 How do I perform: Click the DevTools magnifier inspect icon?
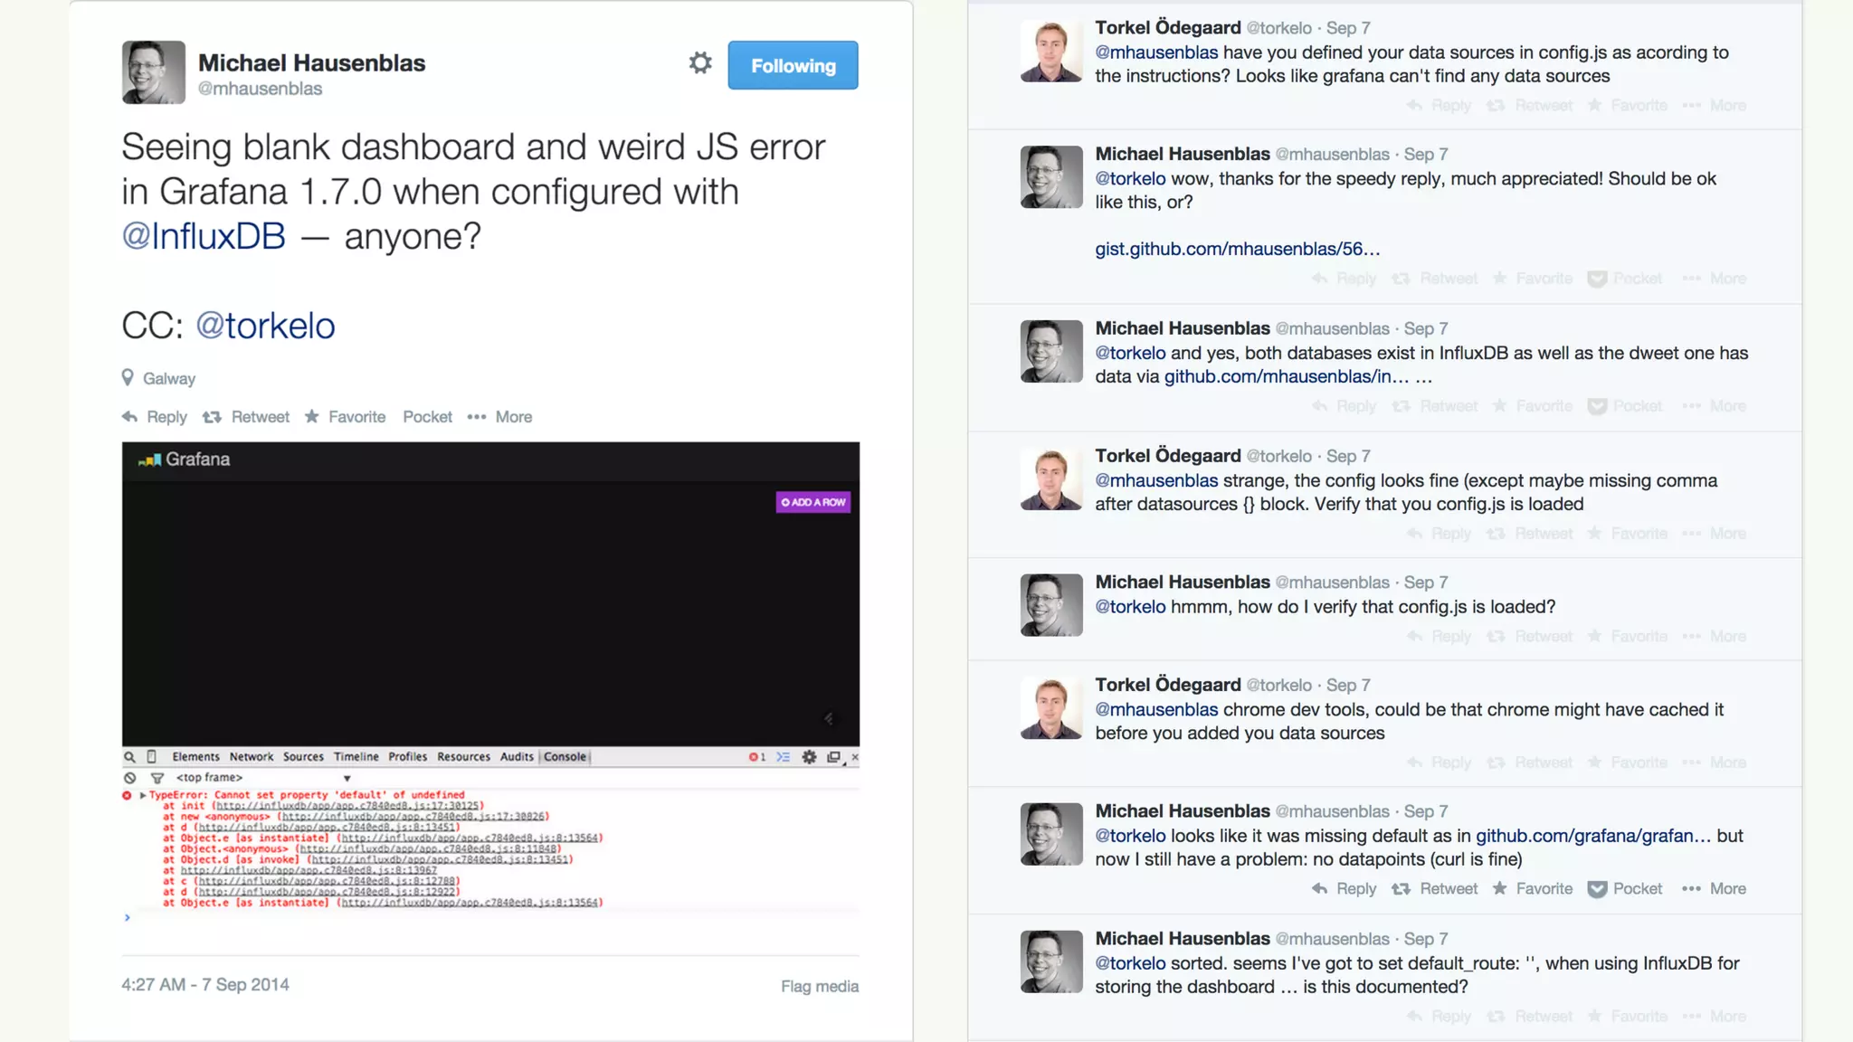point(130,757)
